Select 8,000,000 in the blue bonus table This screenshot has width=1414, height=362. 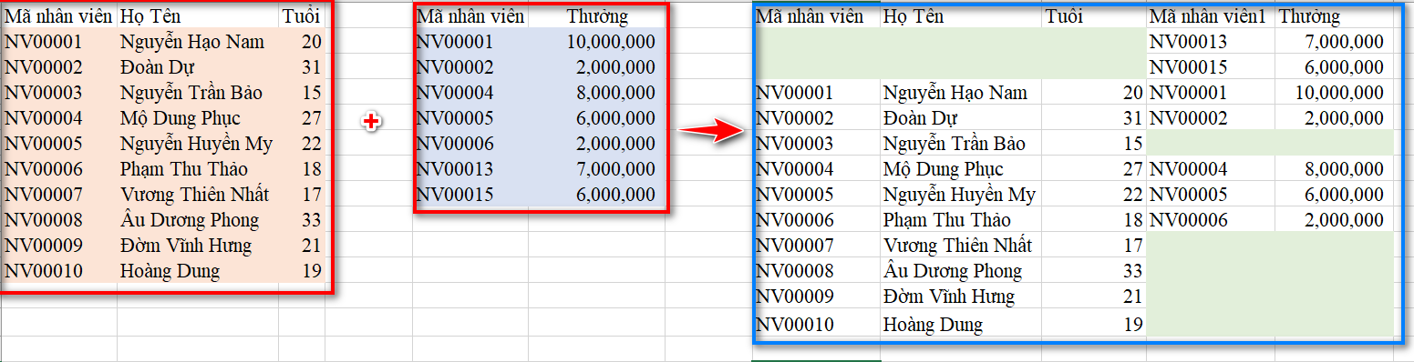(615, 93)
